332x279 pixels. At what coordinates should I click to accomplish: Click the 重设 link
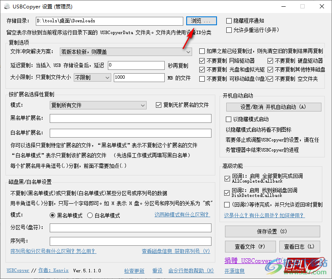tap(157, 271)
